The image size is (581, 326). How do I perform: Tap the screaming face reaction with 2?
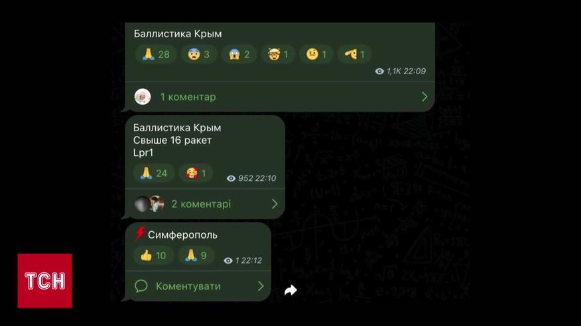[239, 54]
